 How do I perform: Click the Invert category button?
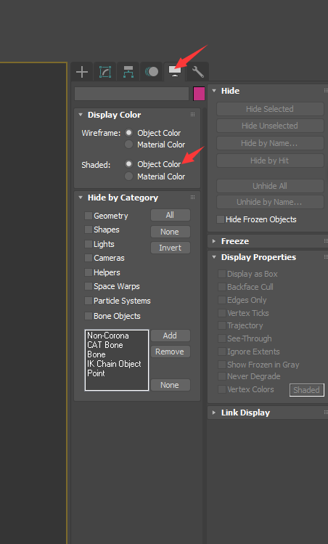click(171, 248)
